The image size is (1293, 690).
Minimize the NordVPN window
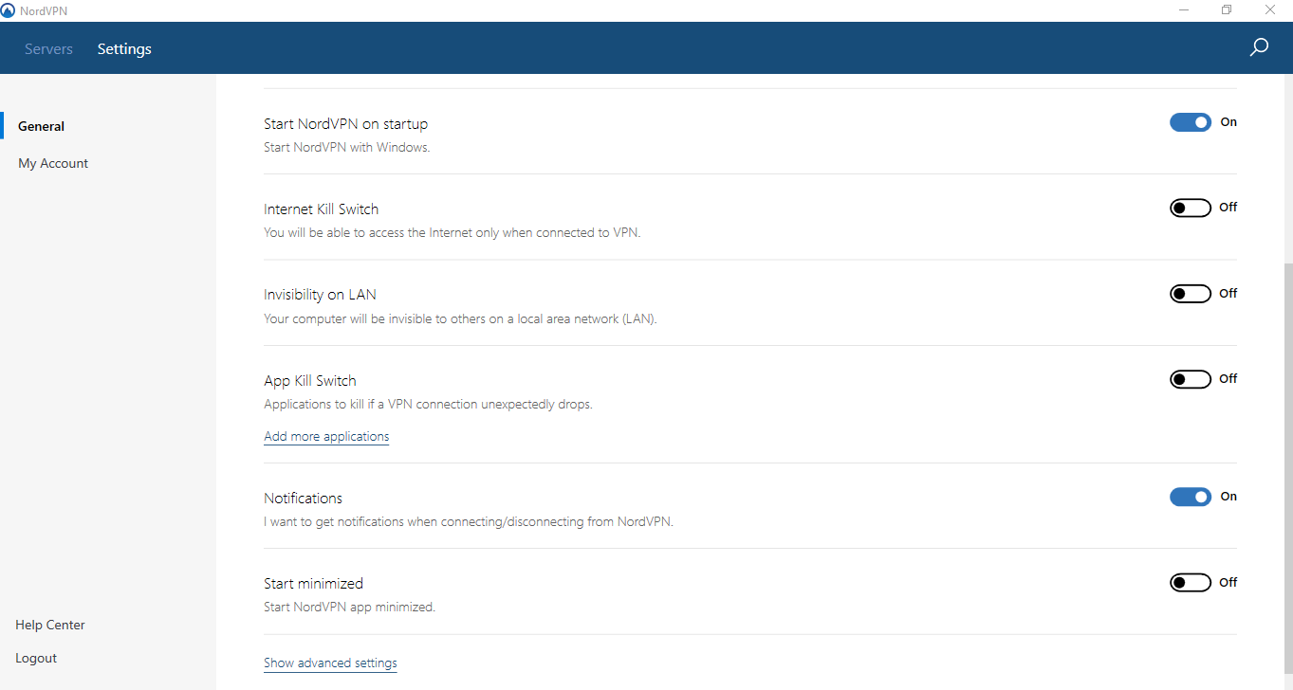click(1184, 9)
